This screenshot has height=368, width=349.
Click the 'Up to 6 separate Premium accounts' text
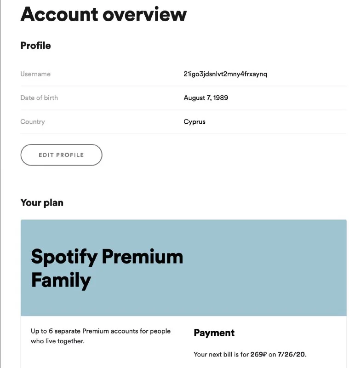click(x=100, y=331)
